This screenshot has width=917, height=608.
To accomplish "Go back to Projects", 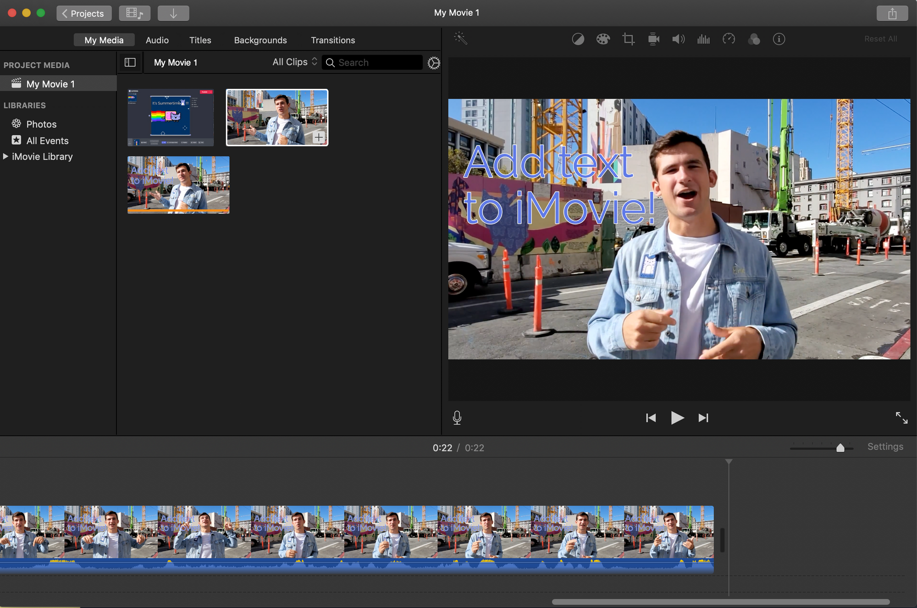I will pos(83,13).
